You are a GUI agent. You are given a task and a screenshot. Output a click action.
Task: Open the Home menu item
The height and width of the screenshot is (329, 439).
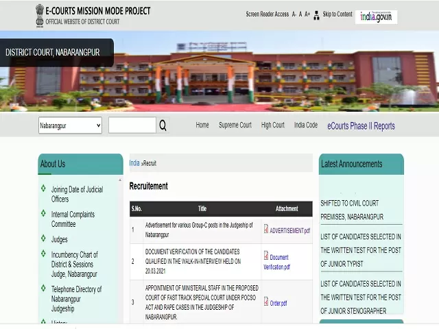[x=202, y=125]
